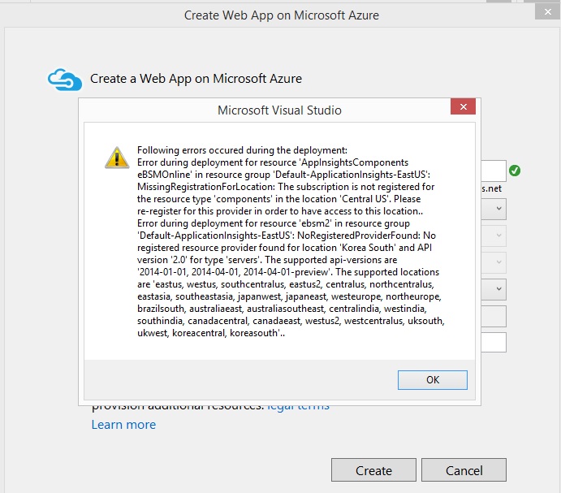561x493 pixels.
Task: Open the Learn more link
Action: click(x=123, y=425)
